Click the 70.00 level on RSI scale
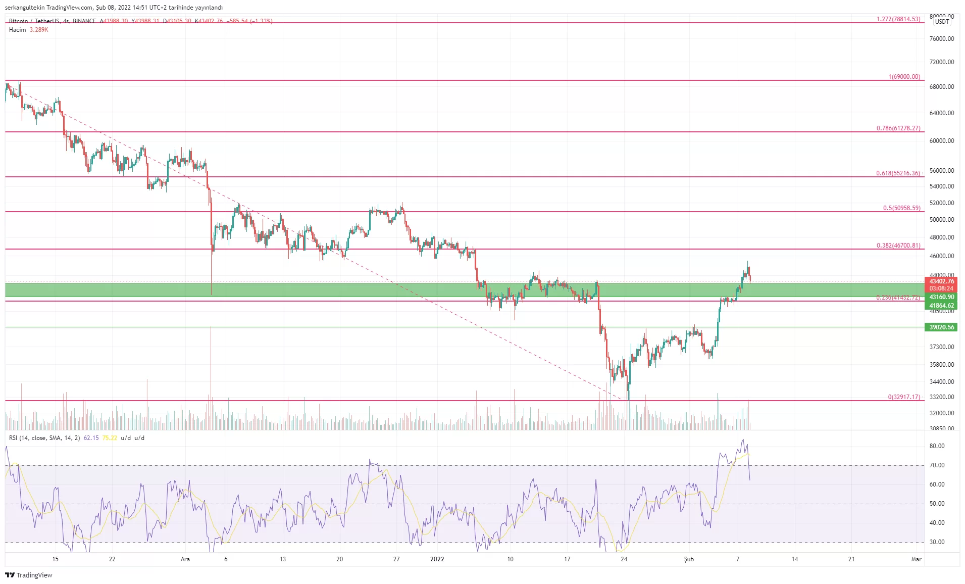 click(937, 465)
